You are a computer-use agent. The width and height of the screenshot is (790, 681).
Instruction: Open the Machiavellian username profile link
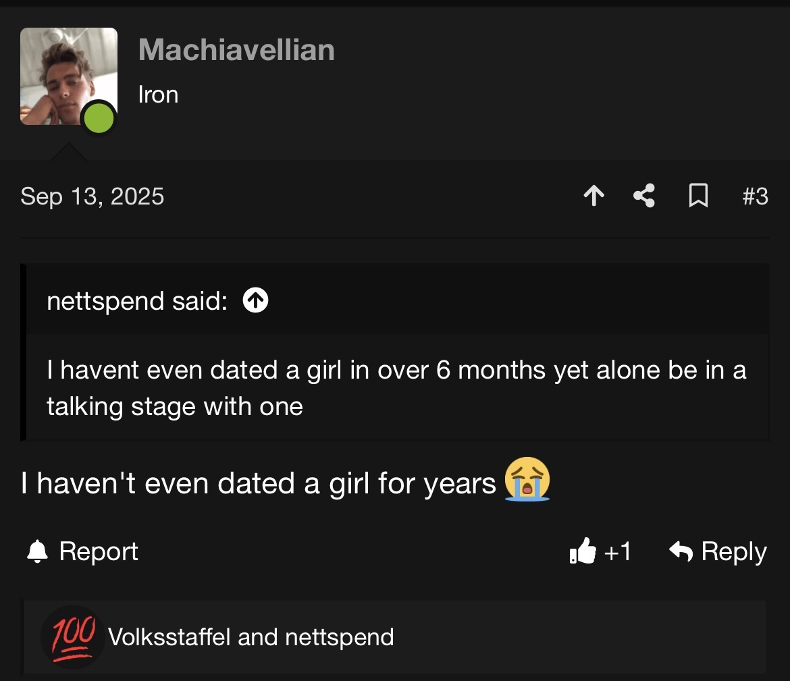[x=236, y=51]
